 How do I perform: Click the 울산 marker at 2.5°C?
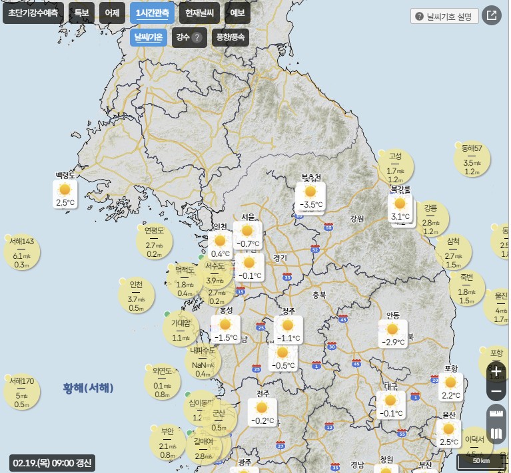tap(449, 434)
